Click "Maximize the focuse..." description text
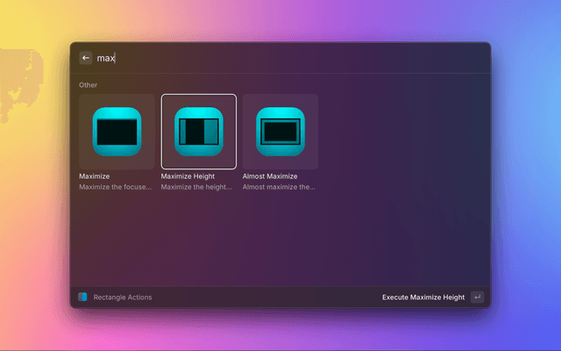The image size is (561, 351). pyautogui.click(x=115, y=187)
